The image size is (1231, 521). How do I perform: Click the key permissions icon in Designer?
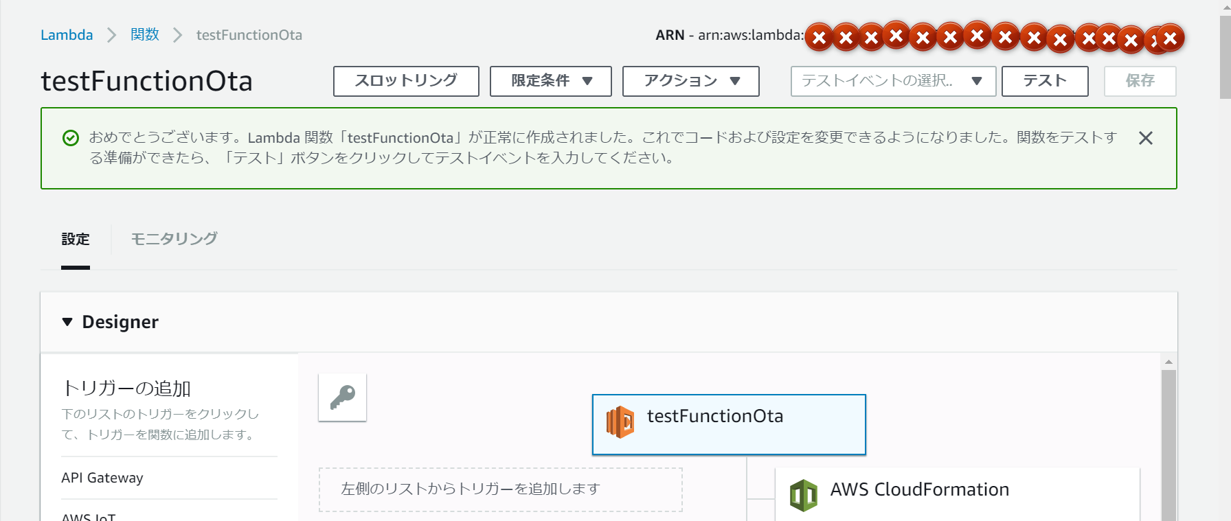pyautogui.click(x=342, y=397)
